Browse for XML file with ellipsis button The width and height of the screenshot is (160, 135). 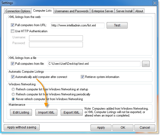click(x=146, y=64)
